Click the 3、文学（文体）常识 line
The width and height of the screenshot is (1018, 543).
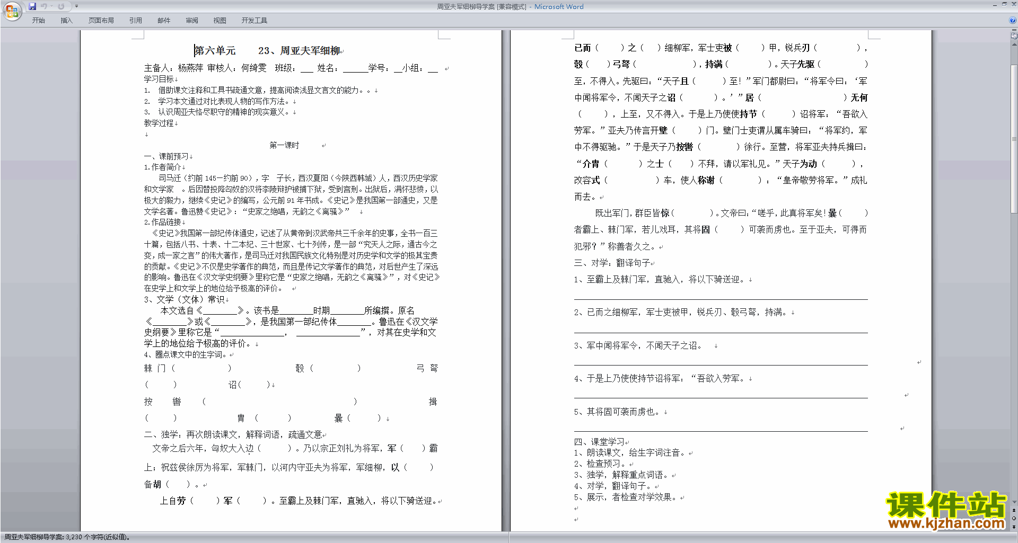[185, 300]
